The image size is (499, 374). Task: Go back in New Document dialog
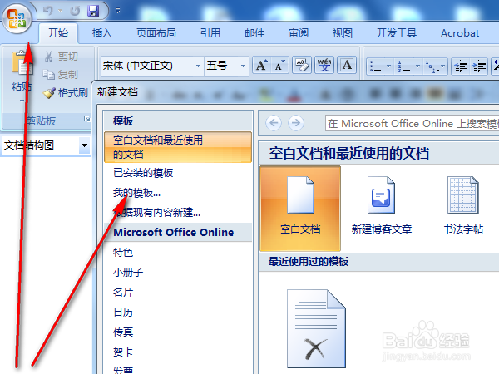[x=274, y=123]
